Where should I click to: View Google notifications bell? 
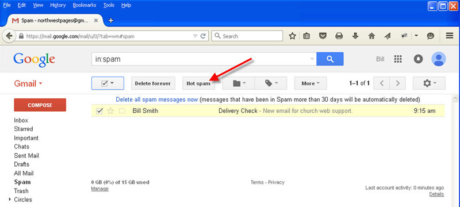419,59
